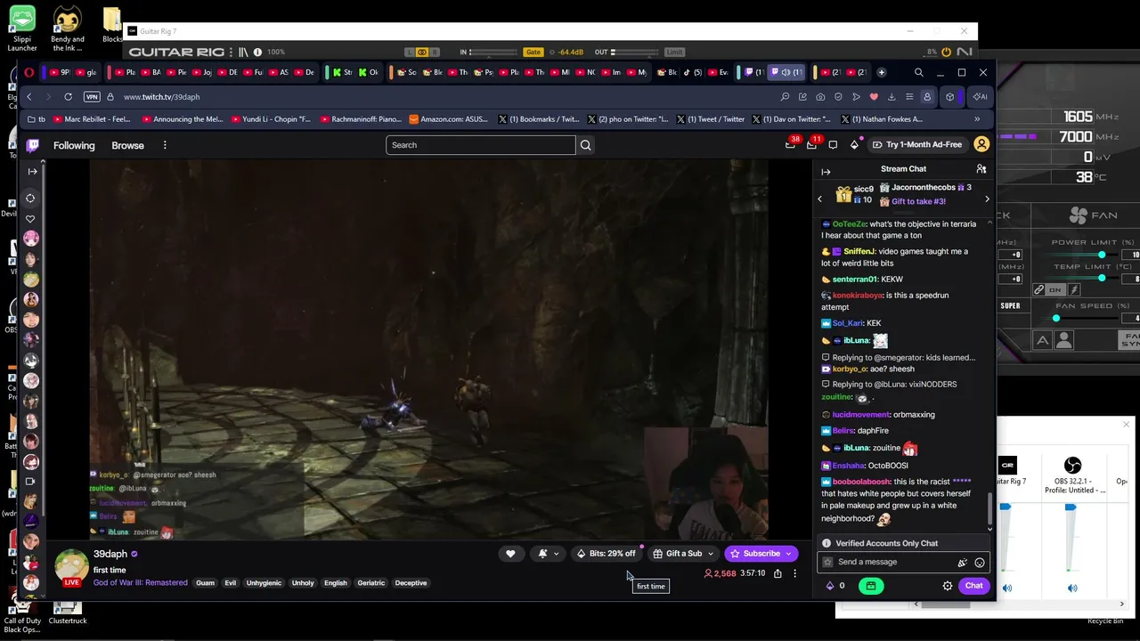Open the 'Yundi Li - Chopin' bookmark

click(271, 119)
